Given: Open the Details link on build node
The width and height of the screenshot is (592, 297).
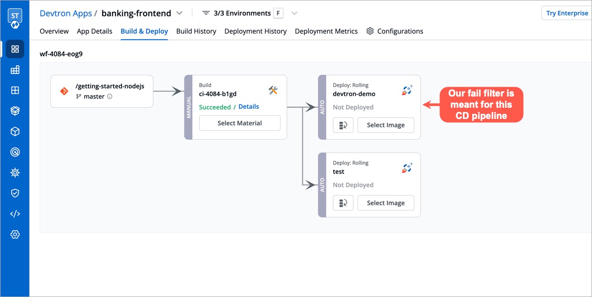Looking at the screenshot, I should [248, 106].
